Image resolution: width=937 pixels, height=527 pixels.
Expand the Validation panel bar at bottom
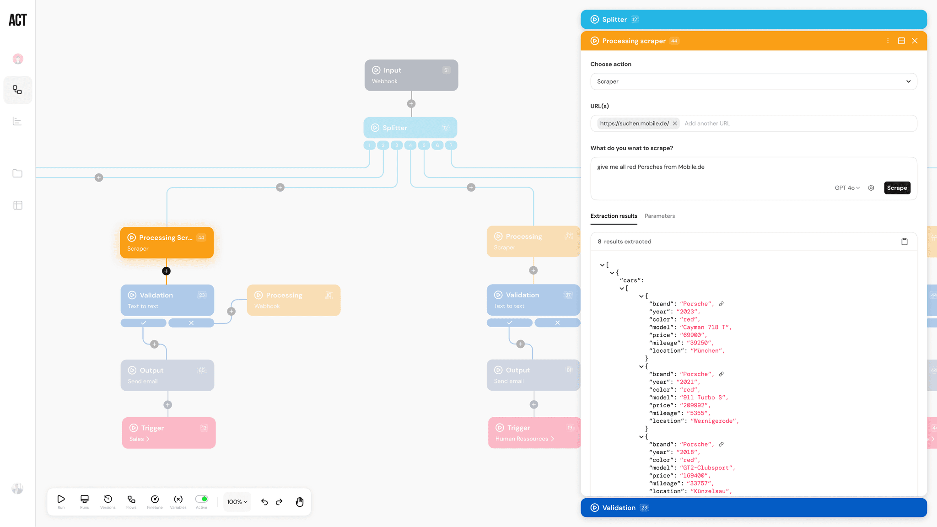click(754, 508)
